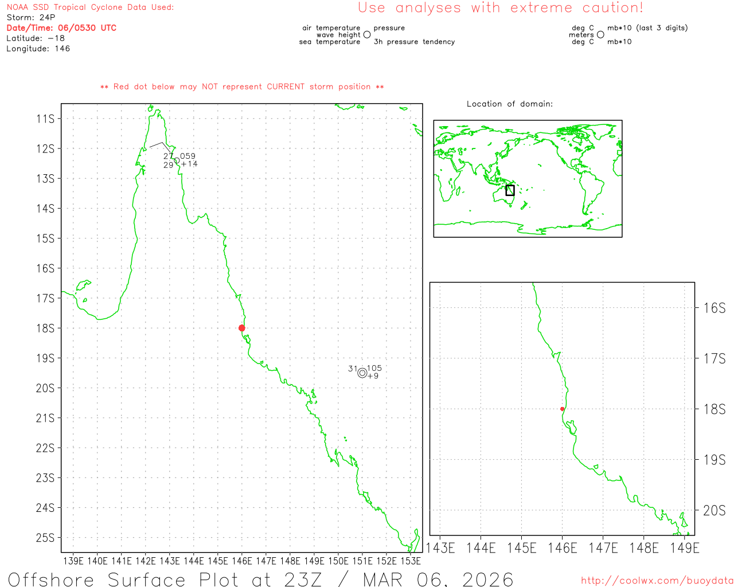Click the 18S label on inset map
Image resolution: width=734 pixels, height=587 pixels.
click(x=715, y=409)
